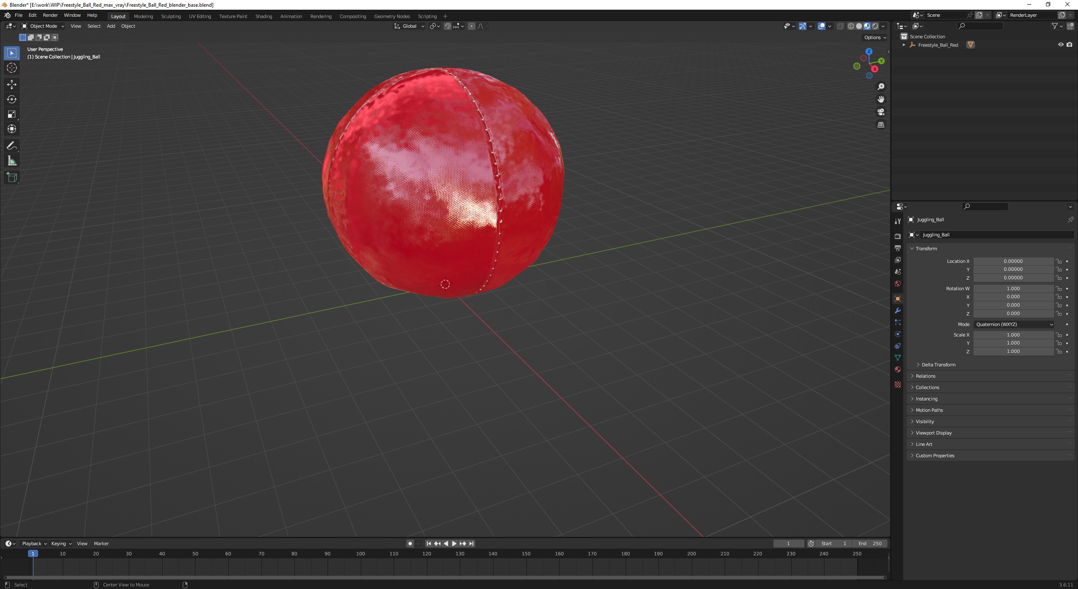Open the File menu
This screenshot has height=589, width=1078.
[19, 15]
